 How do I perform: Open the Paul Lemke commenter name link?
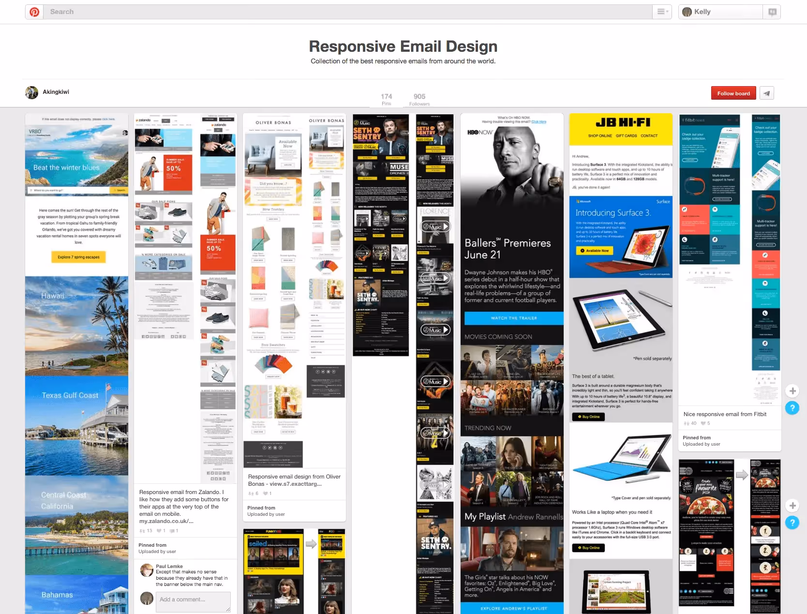(x=169, y=566)
